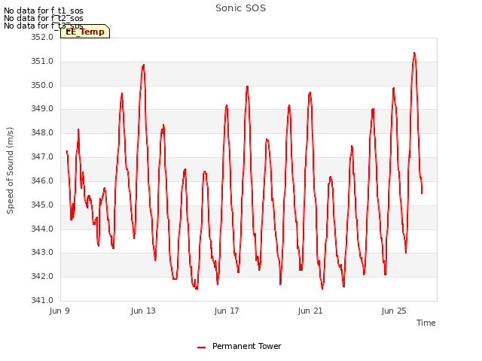This screenshot has width=482, height=361.
Task: Click the No data for f_t2_sos message
Action: (44, 18)
